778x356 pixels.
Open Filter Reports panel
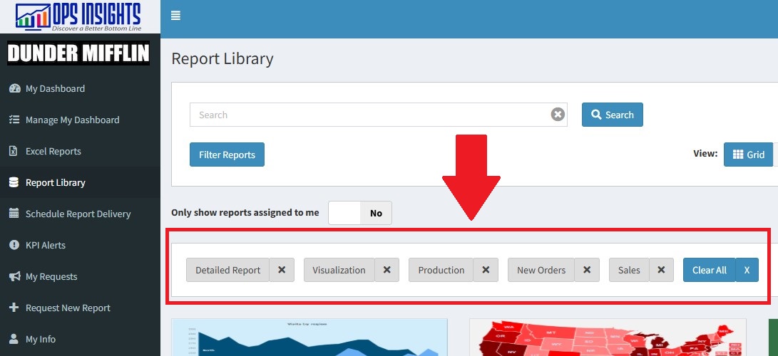227,155
